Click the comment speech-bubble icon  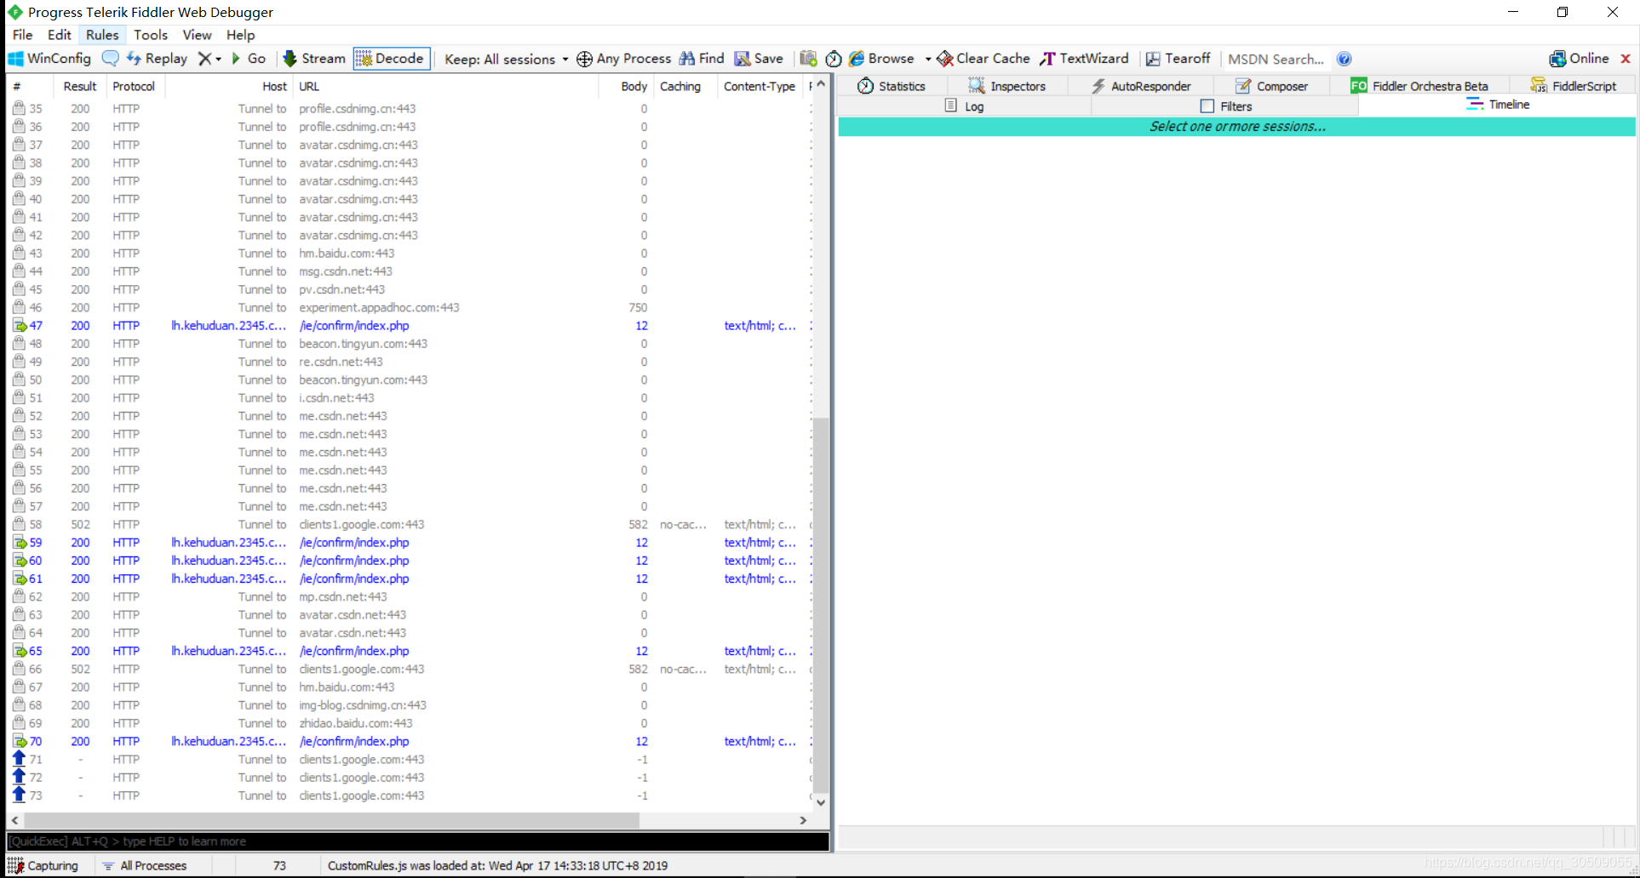(x=110, y=59)
